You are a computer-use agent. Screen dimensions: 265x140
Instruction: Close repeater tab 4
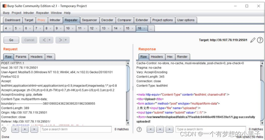point(10,28)
